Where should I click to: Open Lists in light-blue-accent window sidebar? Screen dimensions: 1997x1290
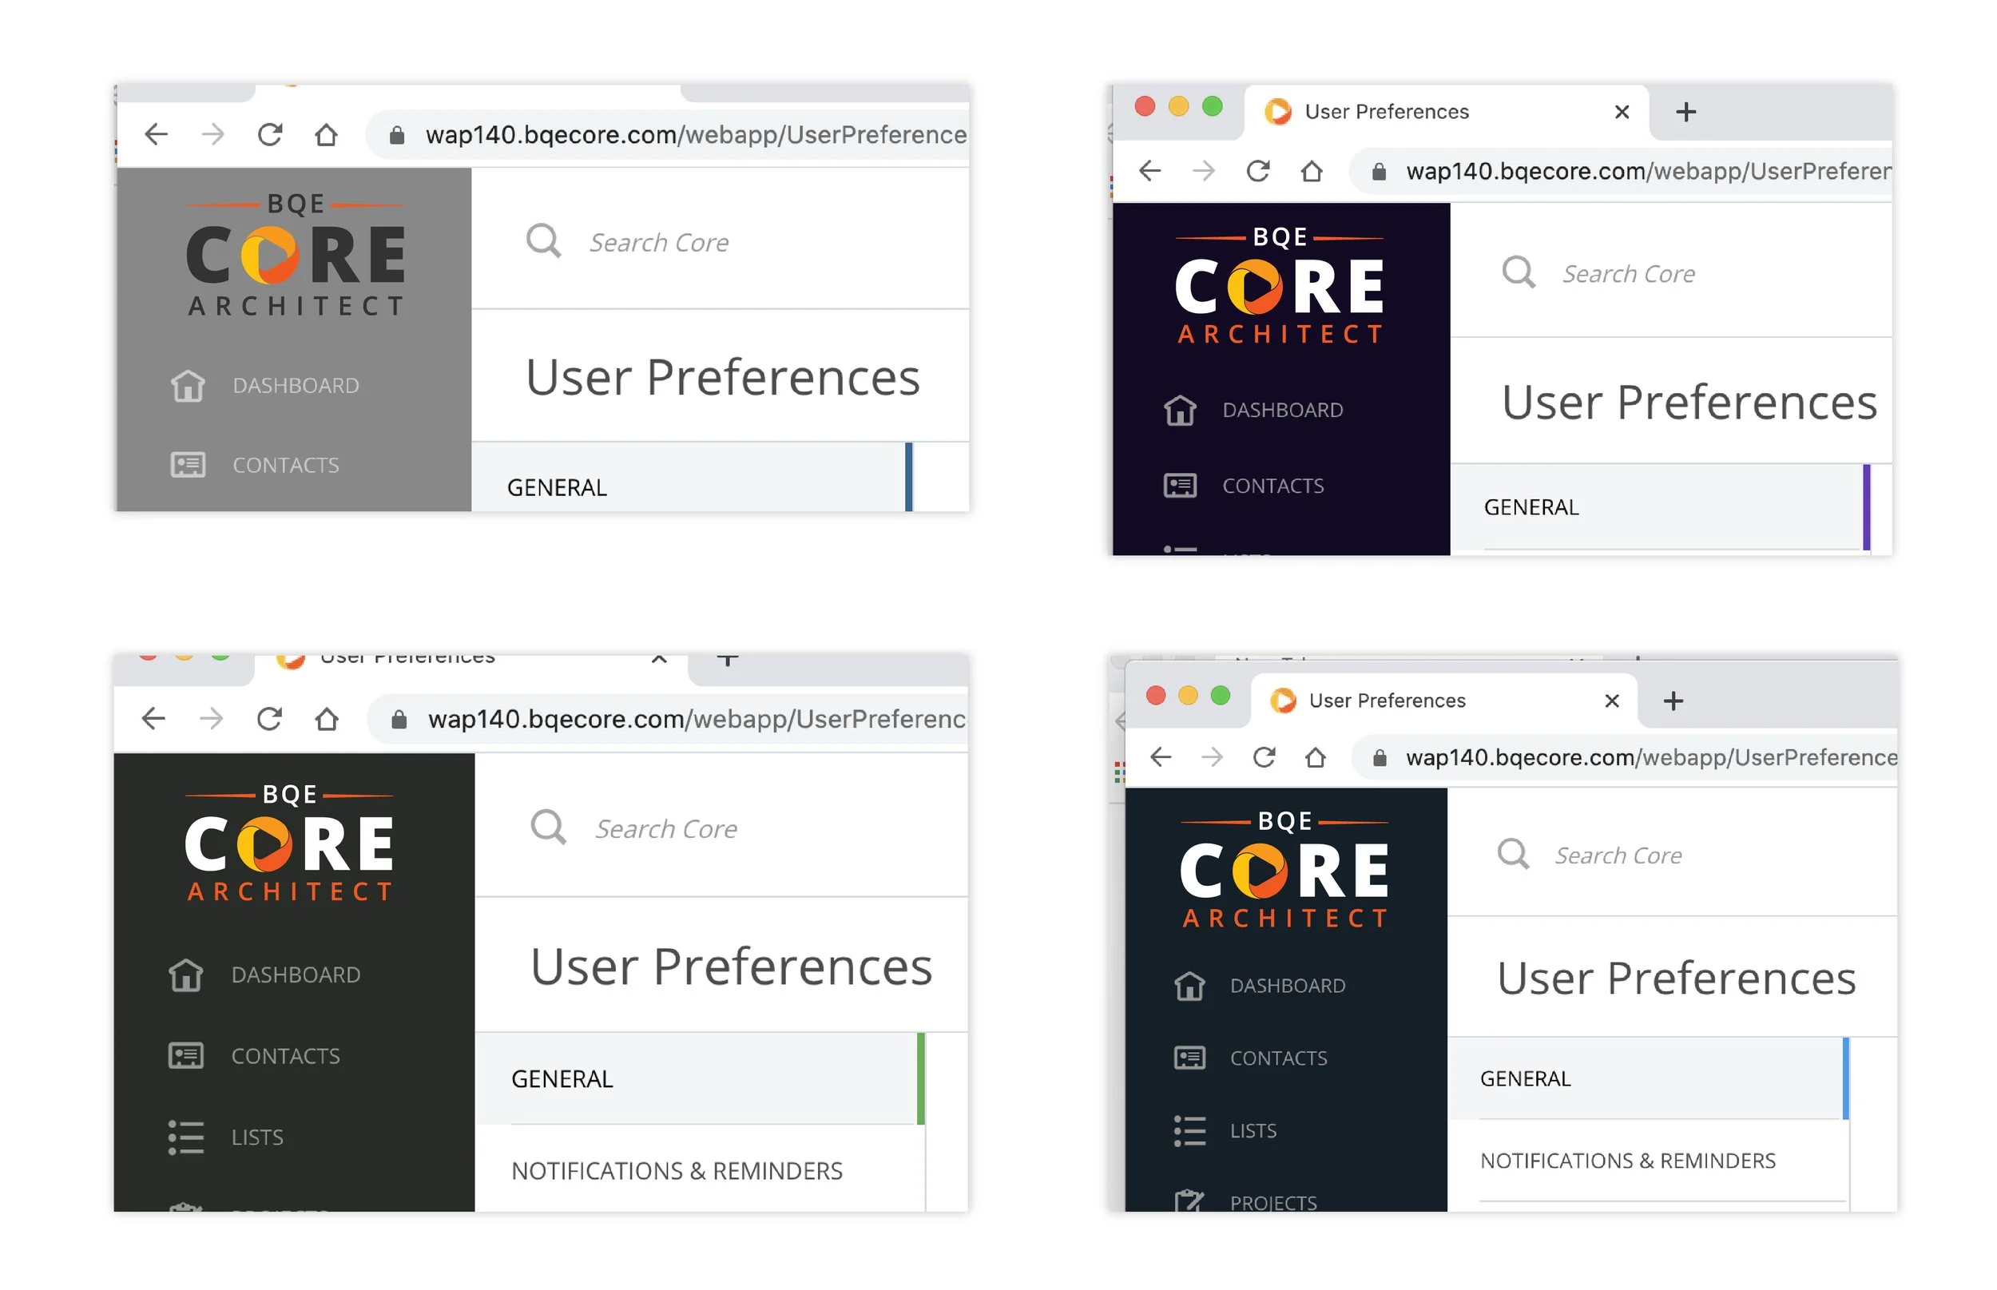[1225, 1131]
